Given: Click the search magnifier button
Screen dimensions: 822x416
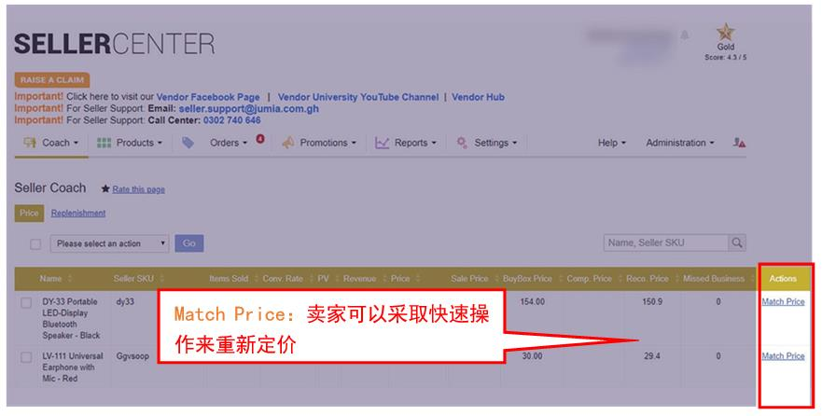Looking at the screenshot, I should (x=737, y=243).
